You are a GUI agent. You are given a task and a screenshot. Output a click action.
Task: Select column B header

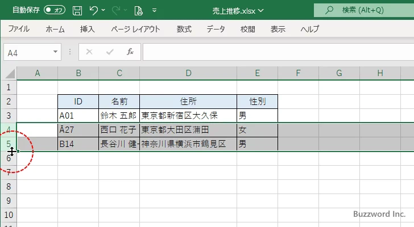point(78,73)
